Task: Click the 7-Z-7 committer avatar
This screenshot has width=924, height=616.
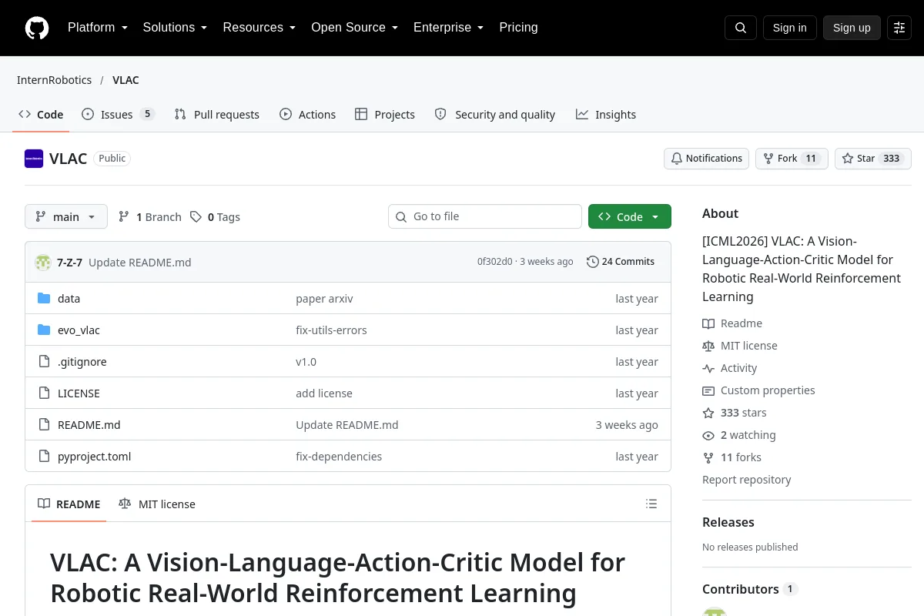Action: [x=43, y=263]
